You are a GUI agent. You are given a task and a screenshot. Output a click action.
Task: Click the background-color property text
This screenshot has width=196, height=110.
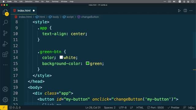[x=61, y=64]
